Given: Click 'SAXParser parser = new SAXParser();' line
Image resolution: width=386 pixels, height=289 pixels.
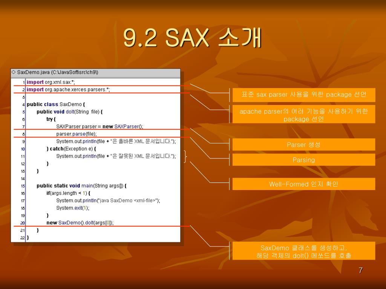Looking at the screenshot, I should coord(100,126).
